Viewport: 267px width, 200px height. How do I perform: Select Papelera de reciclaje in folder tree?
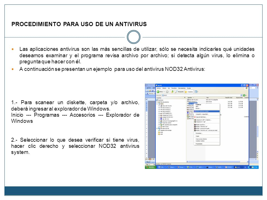165,130
